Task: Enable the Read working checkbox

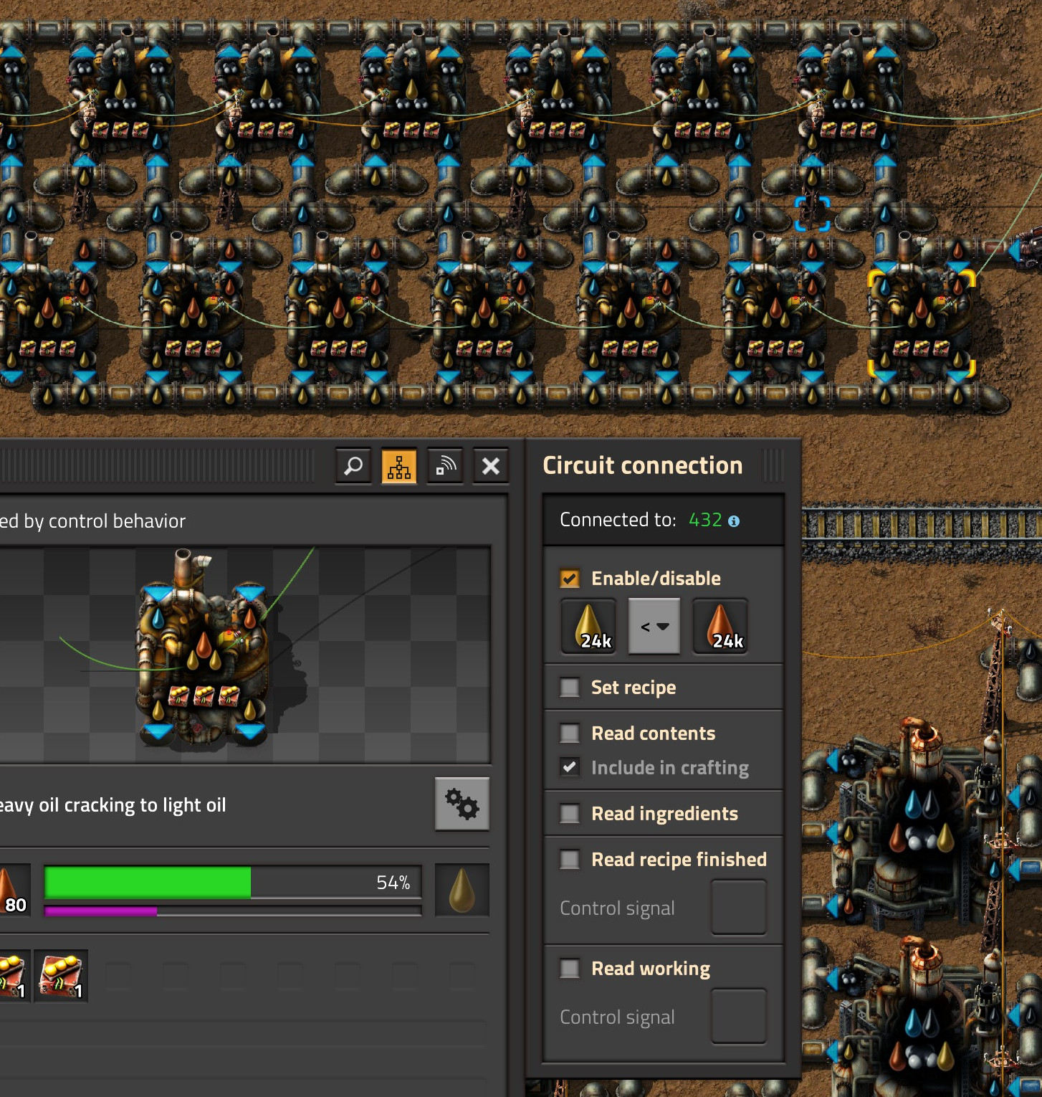Action: (x=570, y=969)
